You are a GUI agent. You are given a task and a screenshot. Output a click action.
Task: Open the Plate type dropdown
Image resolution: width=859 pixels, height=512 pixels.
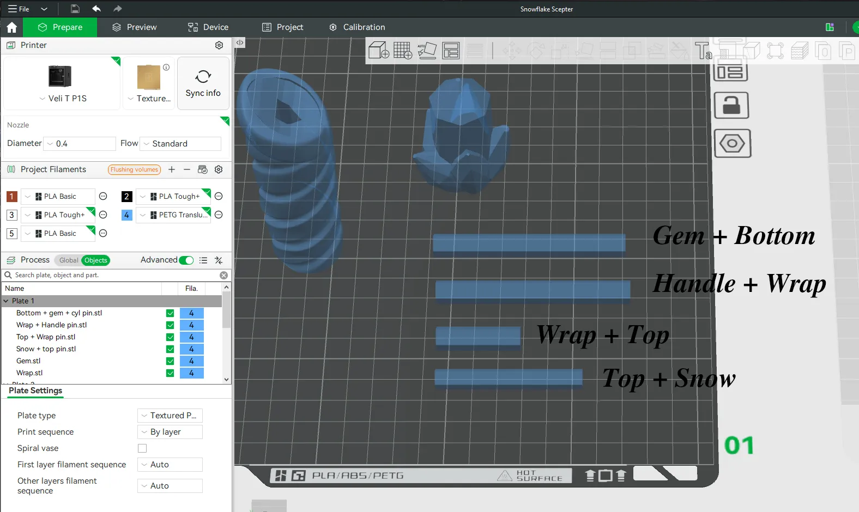tap(170, 416)
